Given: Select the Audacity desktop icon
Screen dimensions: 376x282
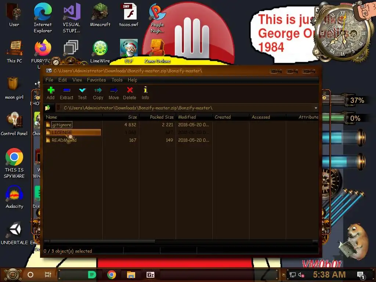Looking at the screenshot, I should coord(14,197).
